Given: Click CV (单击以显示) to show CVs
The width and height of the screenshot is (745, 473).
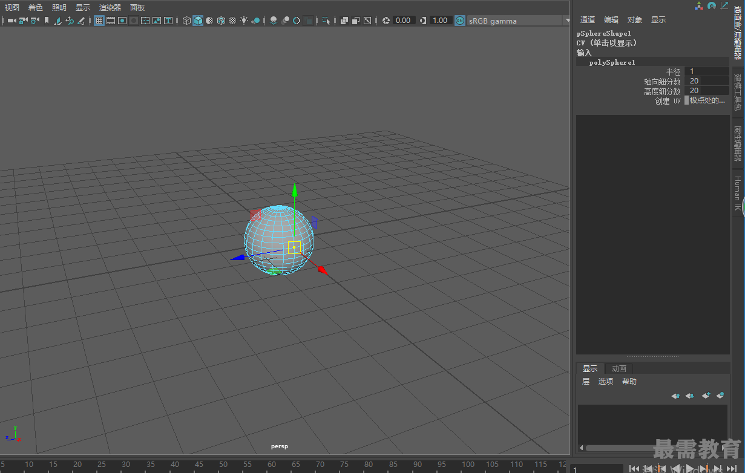Looking at the screenshot, I should point(607,43).
